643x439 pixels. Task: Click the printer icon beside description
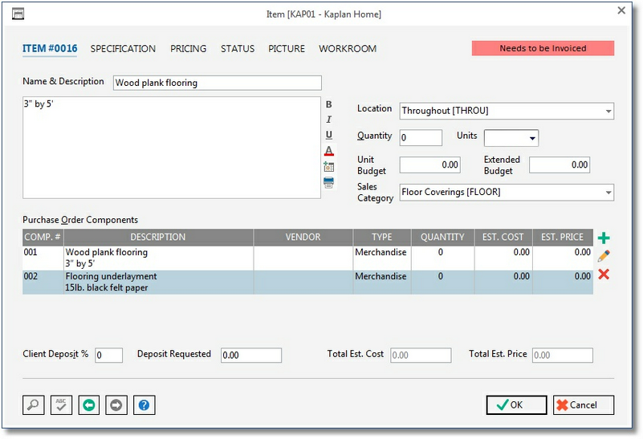(329, 182)
